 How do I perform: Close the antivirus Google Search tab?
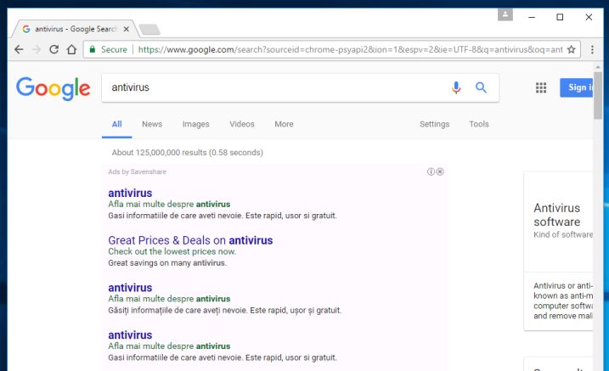point(127,29)
